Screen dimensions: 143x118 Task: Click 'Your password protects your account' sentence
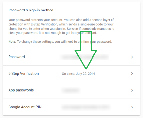click(x=36, y=20)
